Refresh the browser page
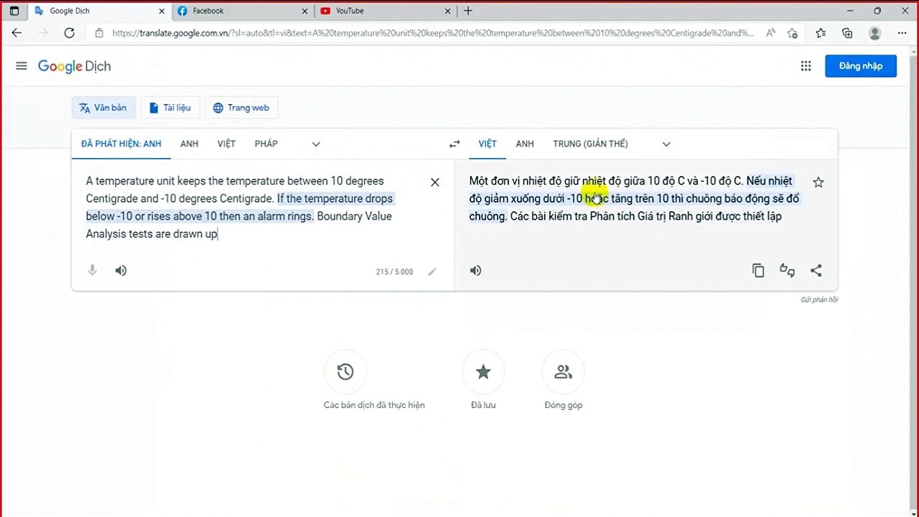Image resolution: width=919 pixels, height=517 pixels. point(69,33)
